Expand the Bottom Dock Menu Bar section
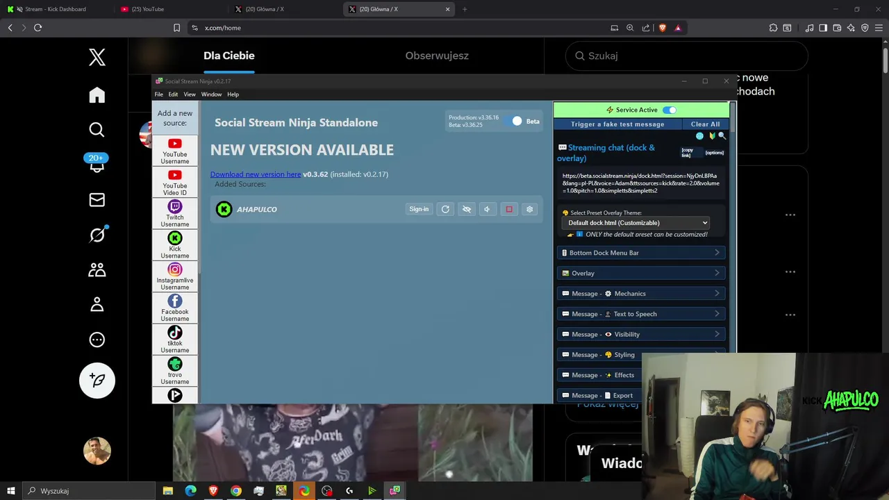This screenshot has height=500, width=889. tap(641, 253)
